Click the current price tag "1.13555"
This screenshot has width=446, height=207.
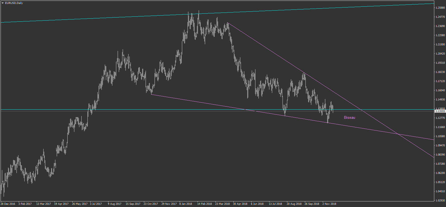tap(440, 111)
